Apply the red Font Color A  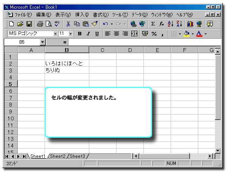199,34
